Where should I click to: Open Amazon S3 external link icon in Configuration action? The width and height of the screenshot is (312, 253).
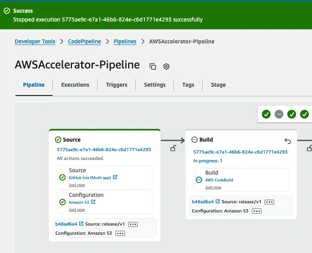[93, 202]
